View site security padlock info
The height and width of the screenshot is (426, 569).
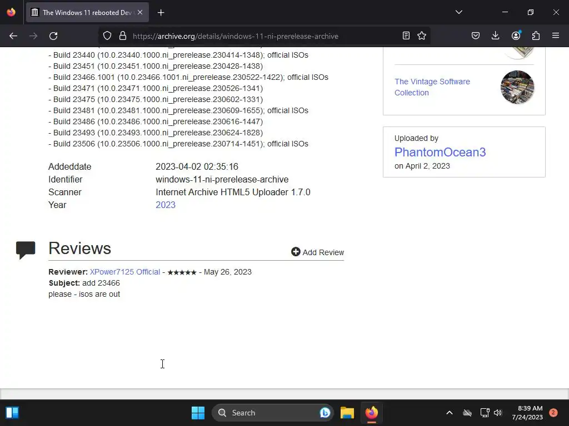[x=123, y=36]
